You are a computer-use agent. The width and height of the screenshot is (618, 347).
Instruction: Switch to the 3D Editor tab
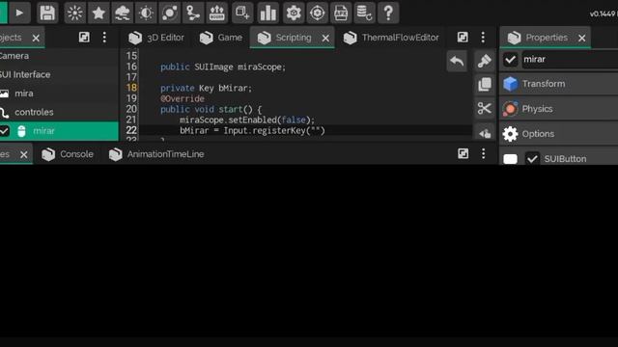[156, 38]
